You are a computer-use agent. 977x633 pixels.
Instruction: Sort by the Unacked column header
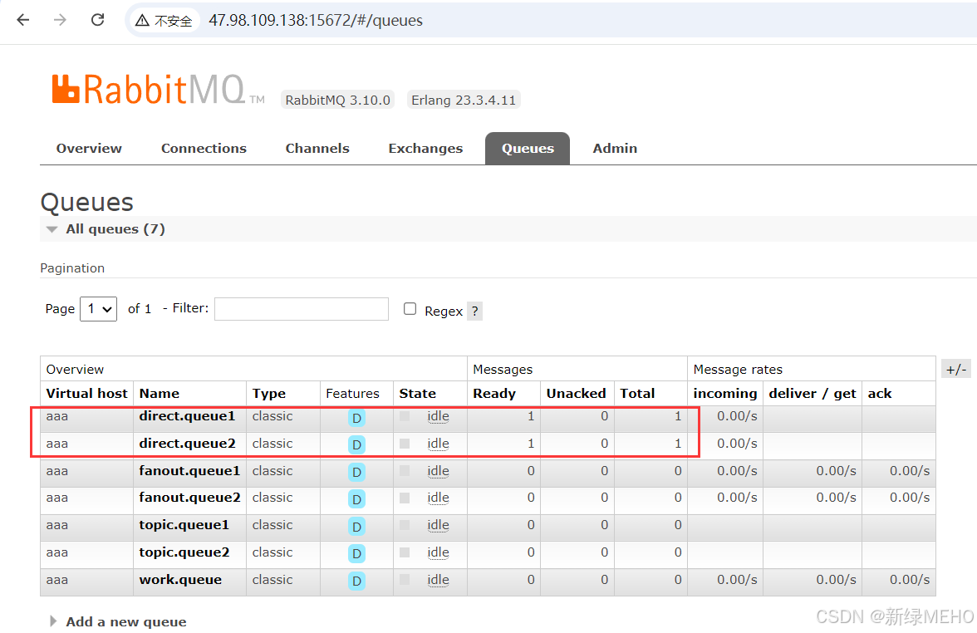tap(577, 394)
